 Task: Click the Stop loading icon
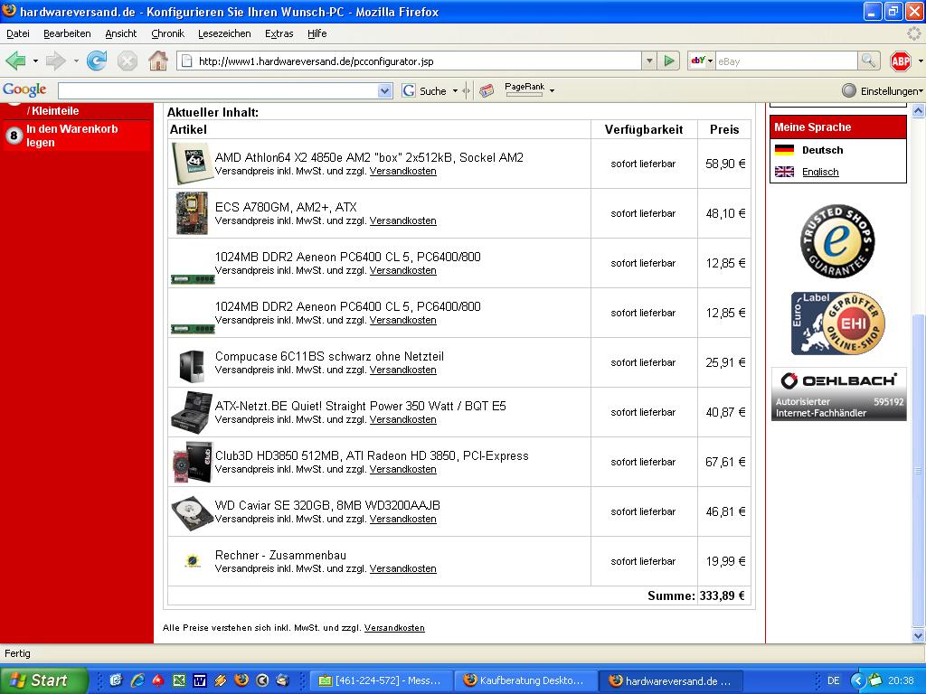click(x=127, y=61)
